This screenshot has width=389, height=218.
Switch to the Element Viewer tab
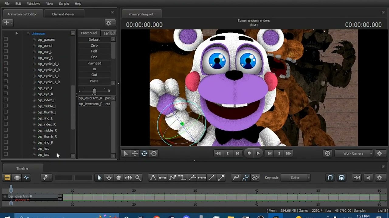pyautogui.click(x=63, y=14)
